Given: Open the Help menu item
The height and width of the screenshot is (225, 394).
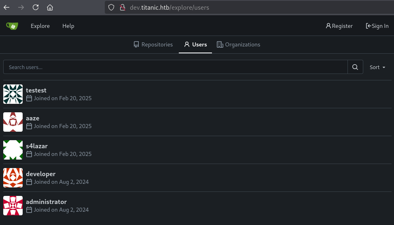Looking at the screenshot, I should click(x=68, y=26).
